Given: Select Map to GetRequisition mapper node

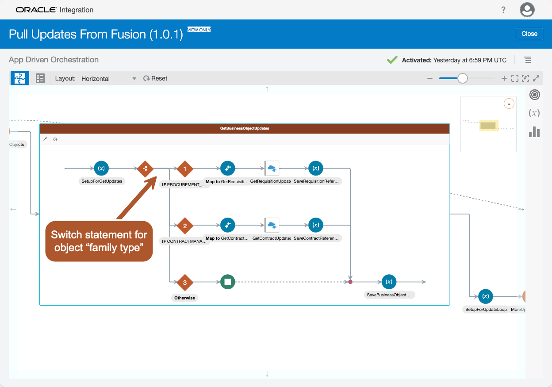Looking at the screenshot, I should click(x=228, y=168).
